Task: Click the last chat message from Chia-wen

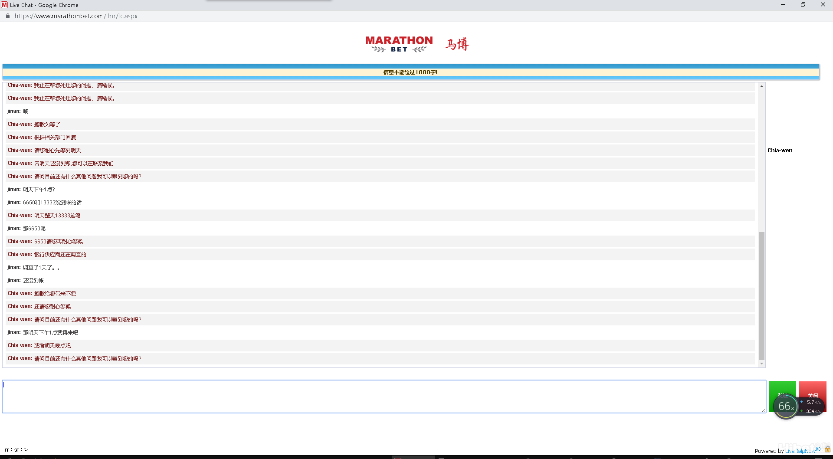Action: (87, 359)
